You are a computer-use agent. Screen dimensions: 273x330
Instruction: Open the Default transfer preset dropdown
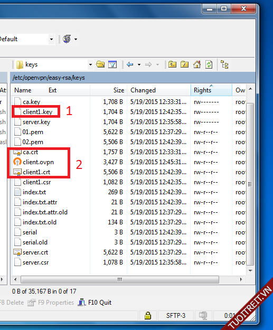[51, 39]
